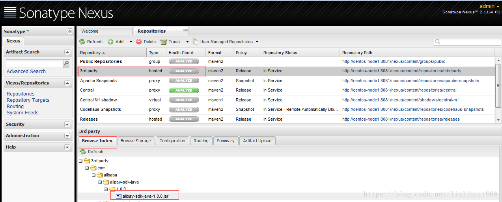This screenshot has width=502, height=202.
Task: Click the Delete repository button
Action: click(146, 42)
